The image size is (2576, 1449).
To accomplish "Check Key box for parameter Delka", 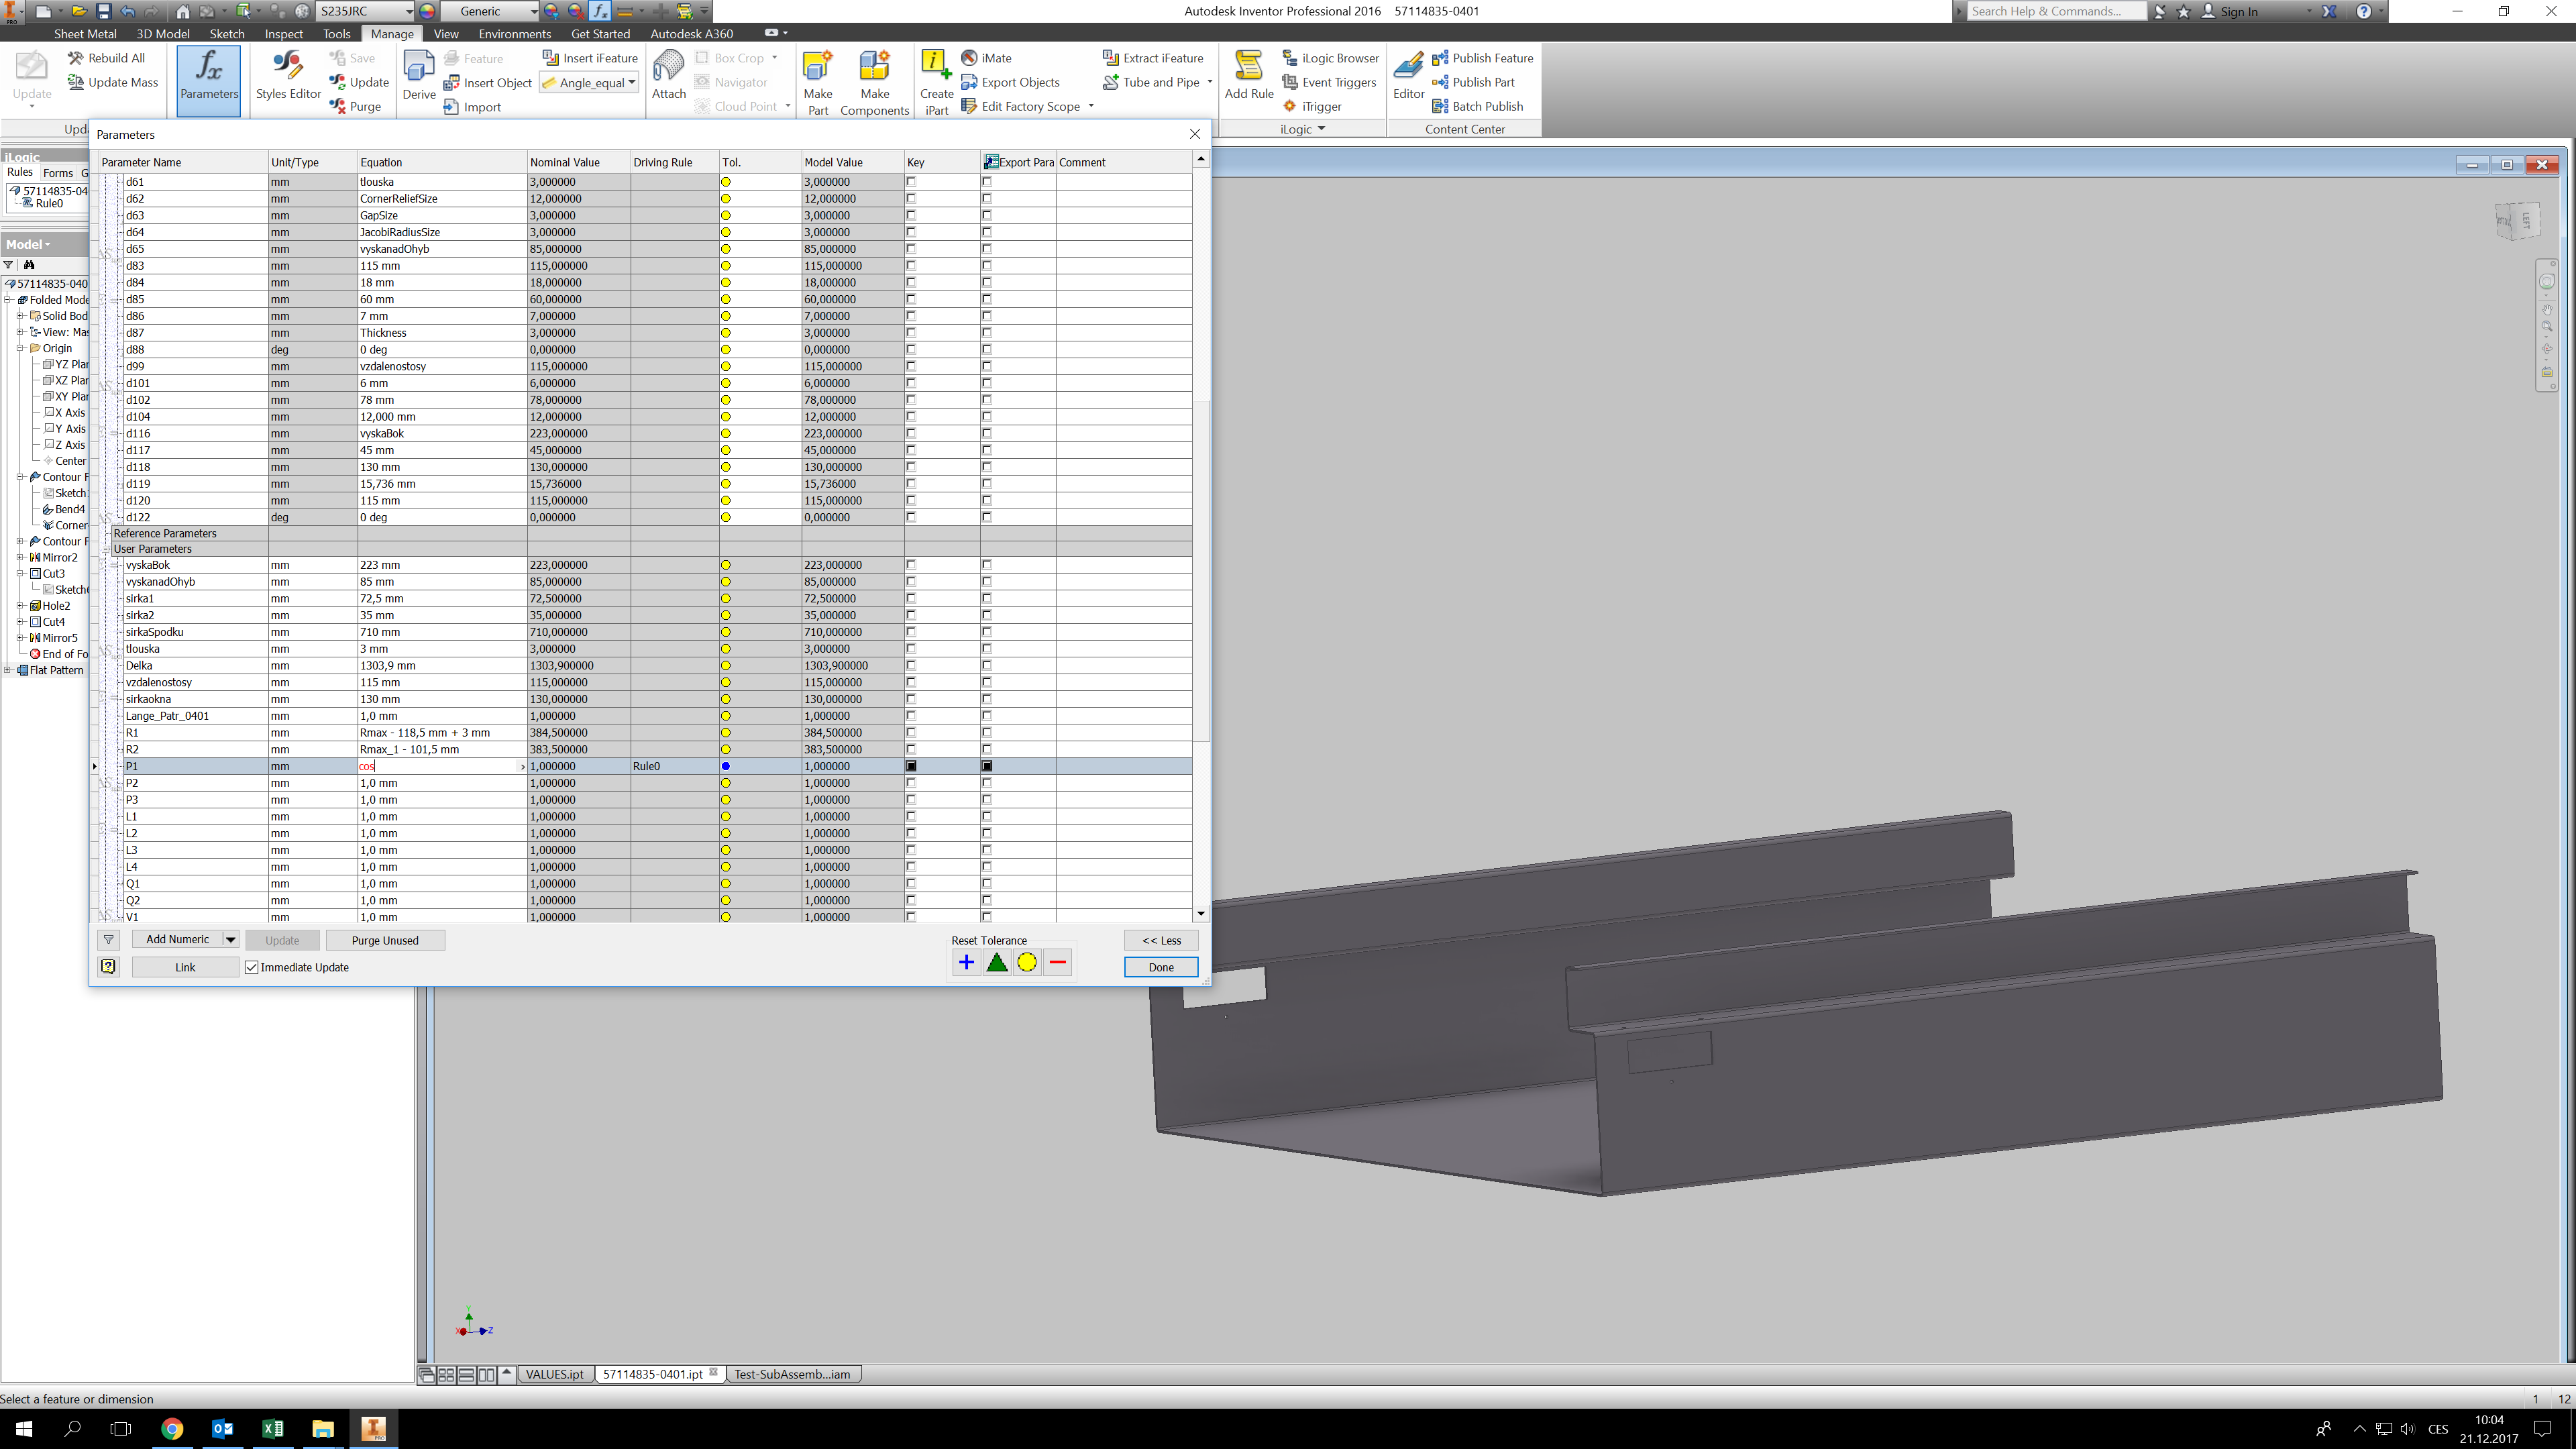I will (x=911, y=665).
